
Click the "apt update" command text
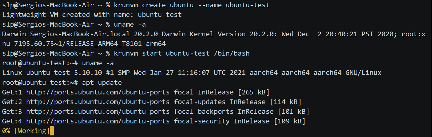point(102,82)
